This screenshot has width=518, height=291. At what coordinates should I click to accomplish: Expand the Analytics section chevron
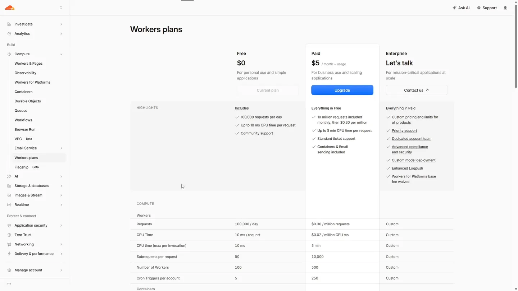coord(61,34)
